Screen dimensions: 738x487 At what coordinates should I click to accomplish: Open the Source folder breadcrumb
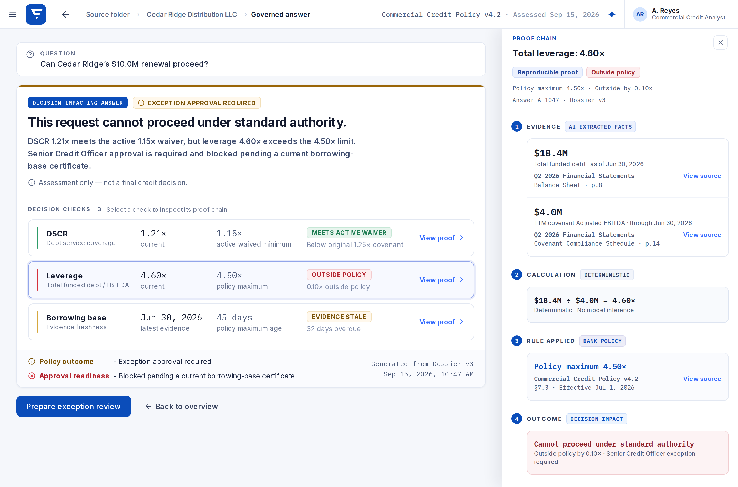point(108,15)
